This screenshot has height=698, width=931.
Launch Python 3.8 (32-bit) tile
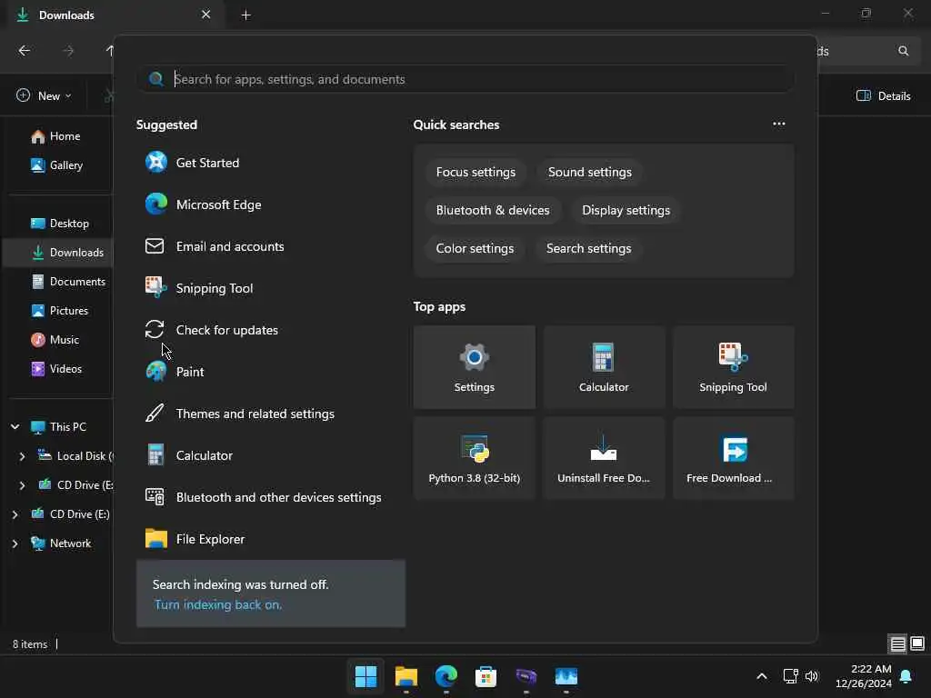474,458
